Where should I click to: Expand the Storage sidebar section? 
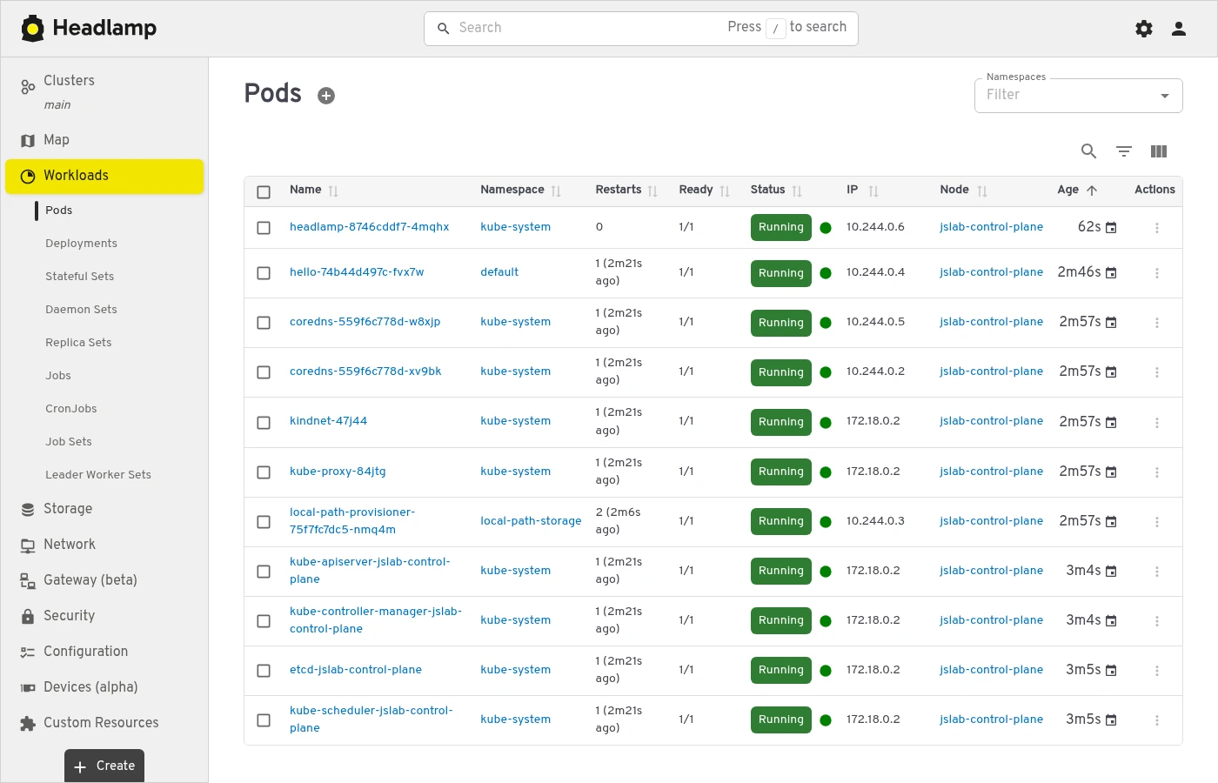(104, 509)
